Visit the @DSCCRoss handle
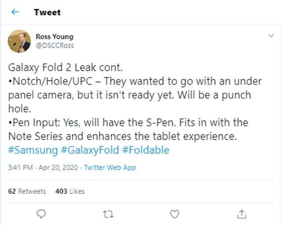 [x=55, y=45]
